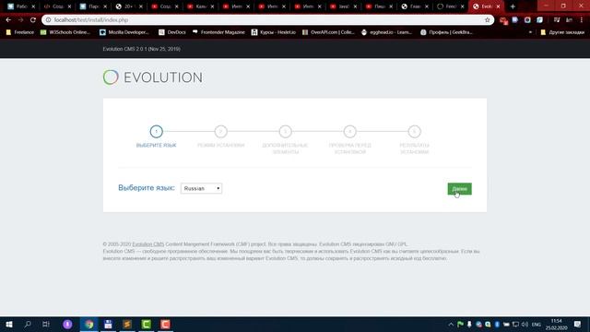Image resolution: width=590 pixels, height=332 pixels.
Task: Switch to the first browser tab
Action: click(20, 6)
